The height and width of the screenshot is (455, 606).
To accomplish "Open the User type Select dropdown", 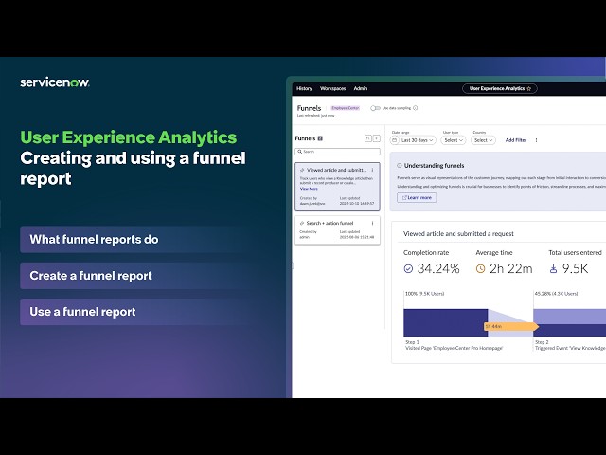I will point(454,140).
